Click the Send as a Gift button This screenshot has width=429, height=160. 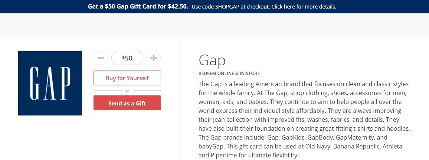tap(127, 103)
